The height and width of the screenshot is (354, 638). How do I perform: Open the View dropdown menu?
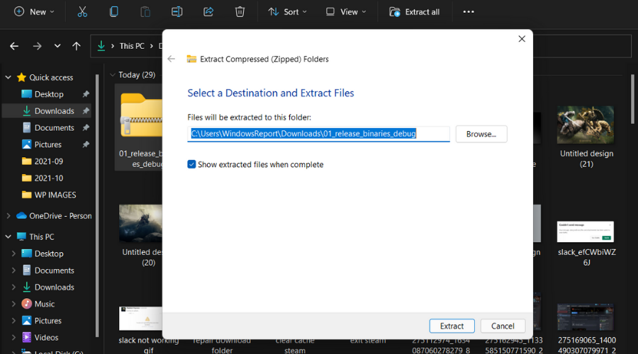click(x=346, y=12)
